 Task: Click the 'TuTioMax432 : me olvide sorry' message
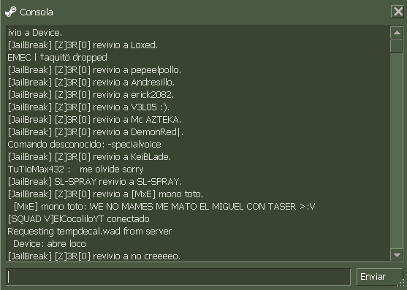pyautogui.click(x=75, y=169)
